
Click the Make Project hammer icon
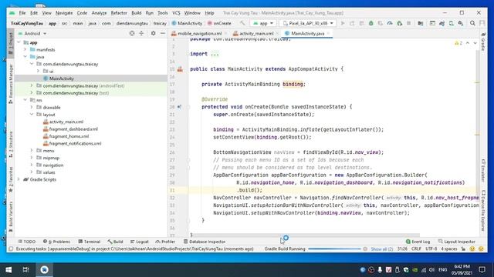(x=242, y=23)
